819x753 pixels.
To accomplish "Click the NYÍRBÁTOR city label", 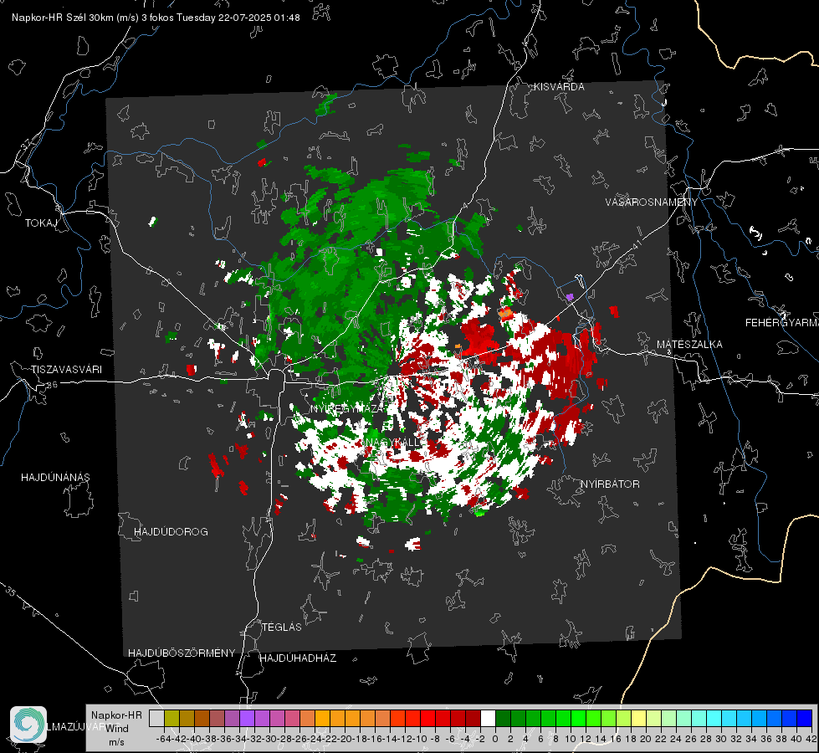I will tap(610, 484).
